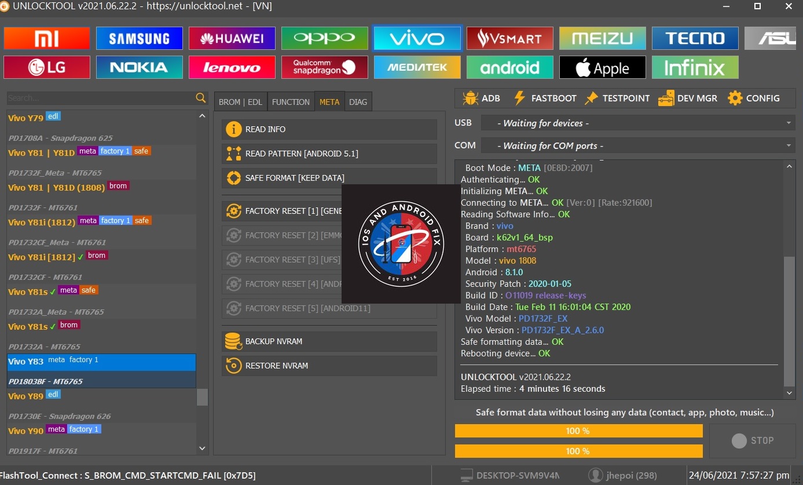
Task: Select the META tab
Action: click(x=329, y=102)
